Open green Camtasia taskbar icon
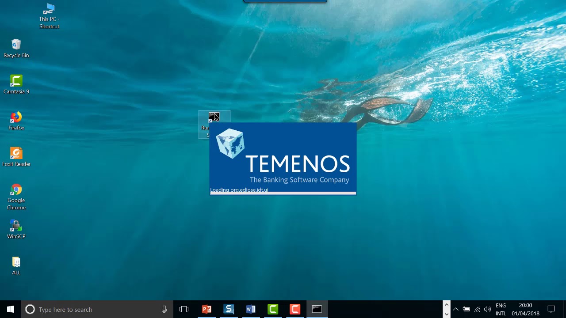 tap(273, 309)
